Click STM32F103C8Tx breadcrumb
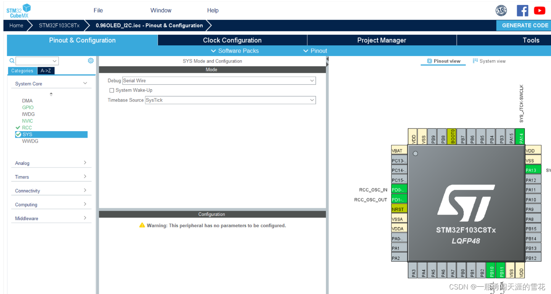Image resolution: width=551 pixels, height=294 pixels. pos(59,25)
